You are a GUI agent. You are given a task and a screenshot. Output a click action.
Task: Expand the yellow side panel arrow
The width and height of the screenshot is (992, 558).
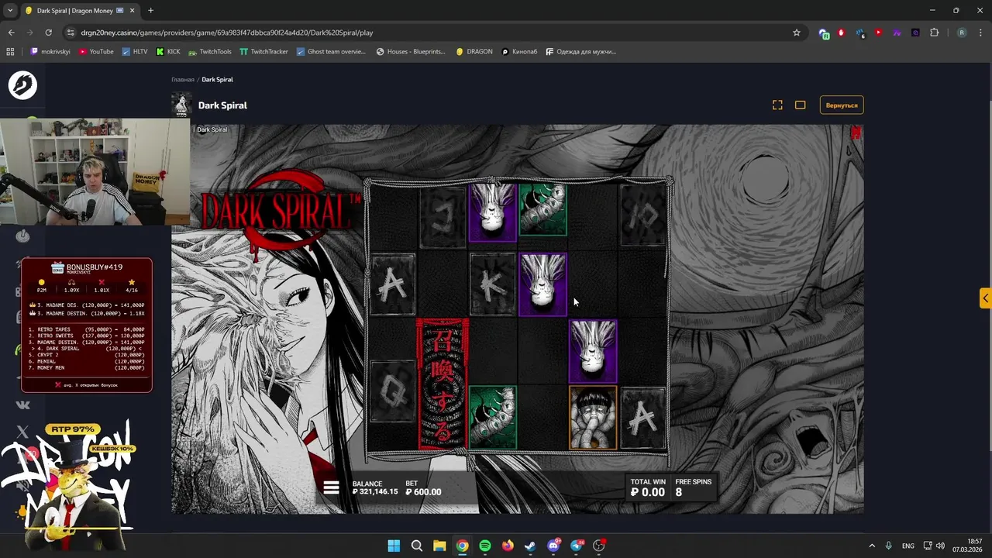click(x=985, y=298)
